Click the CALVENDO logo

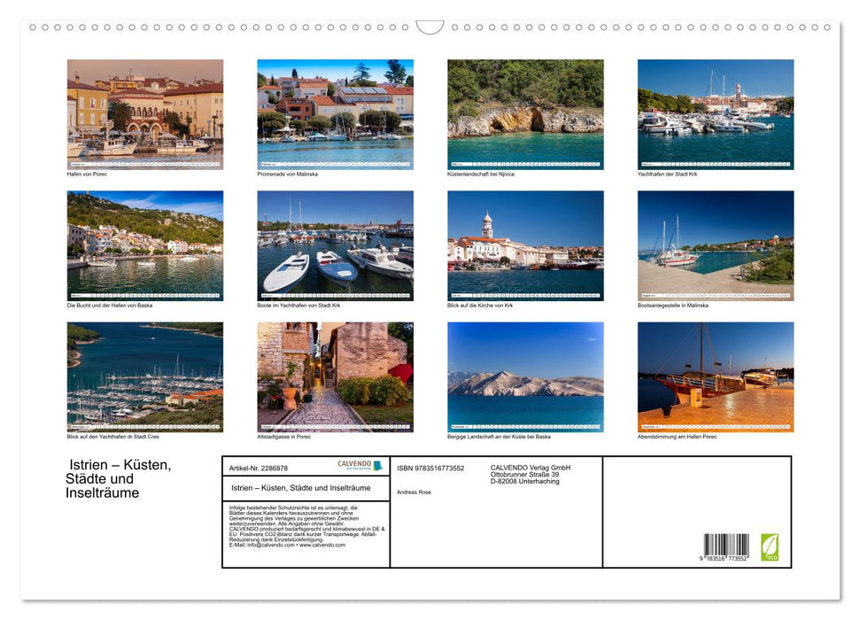(360, 465)
